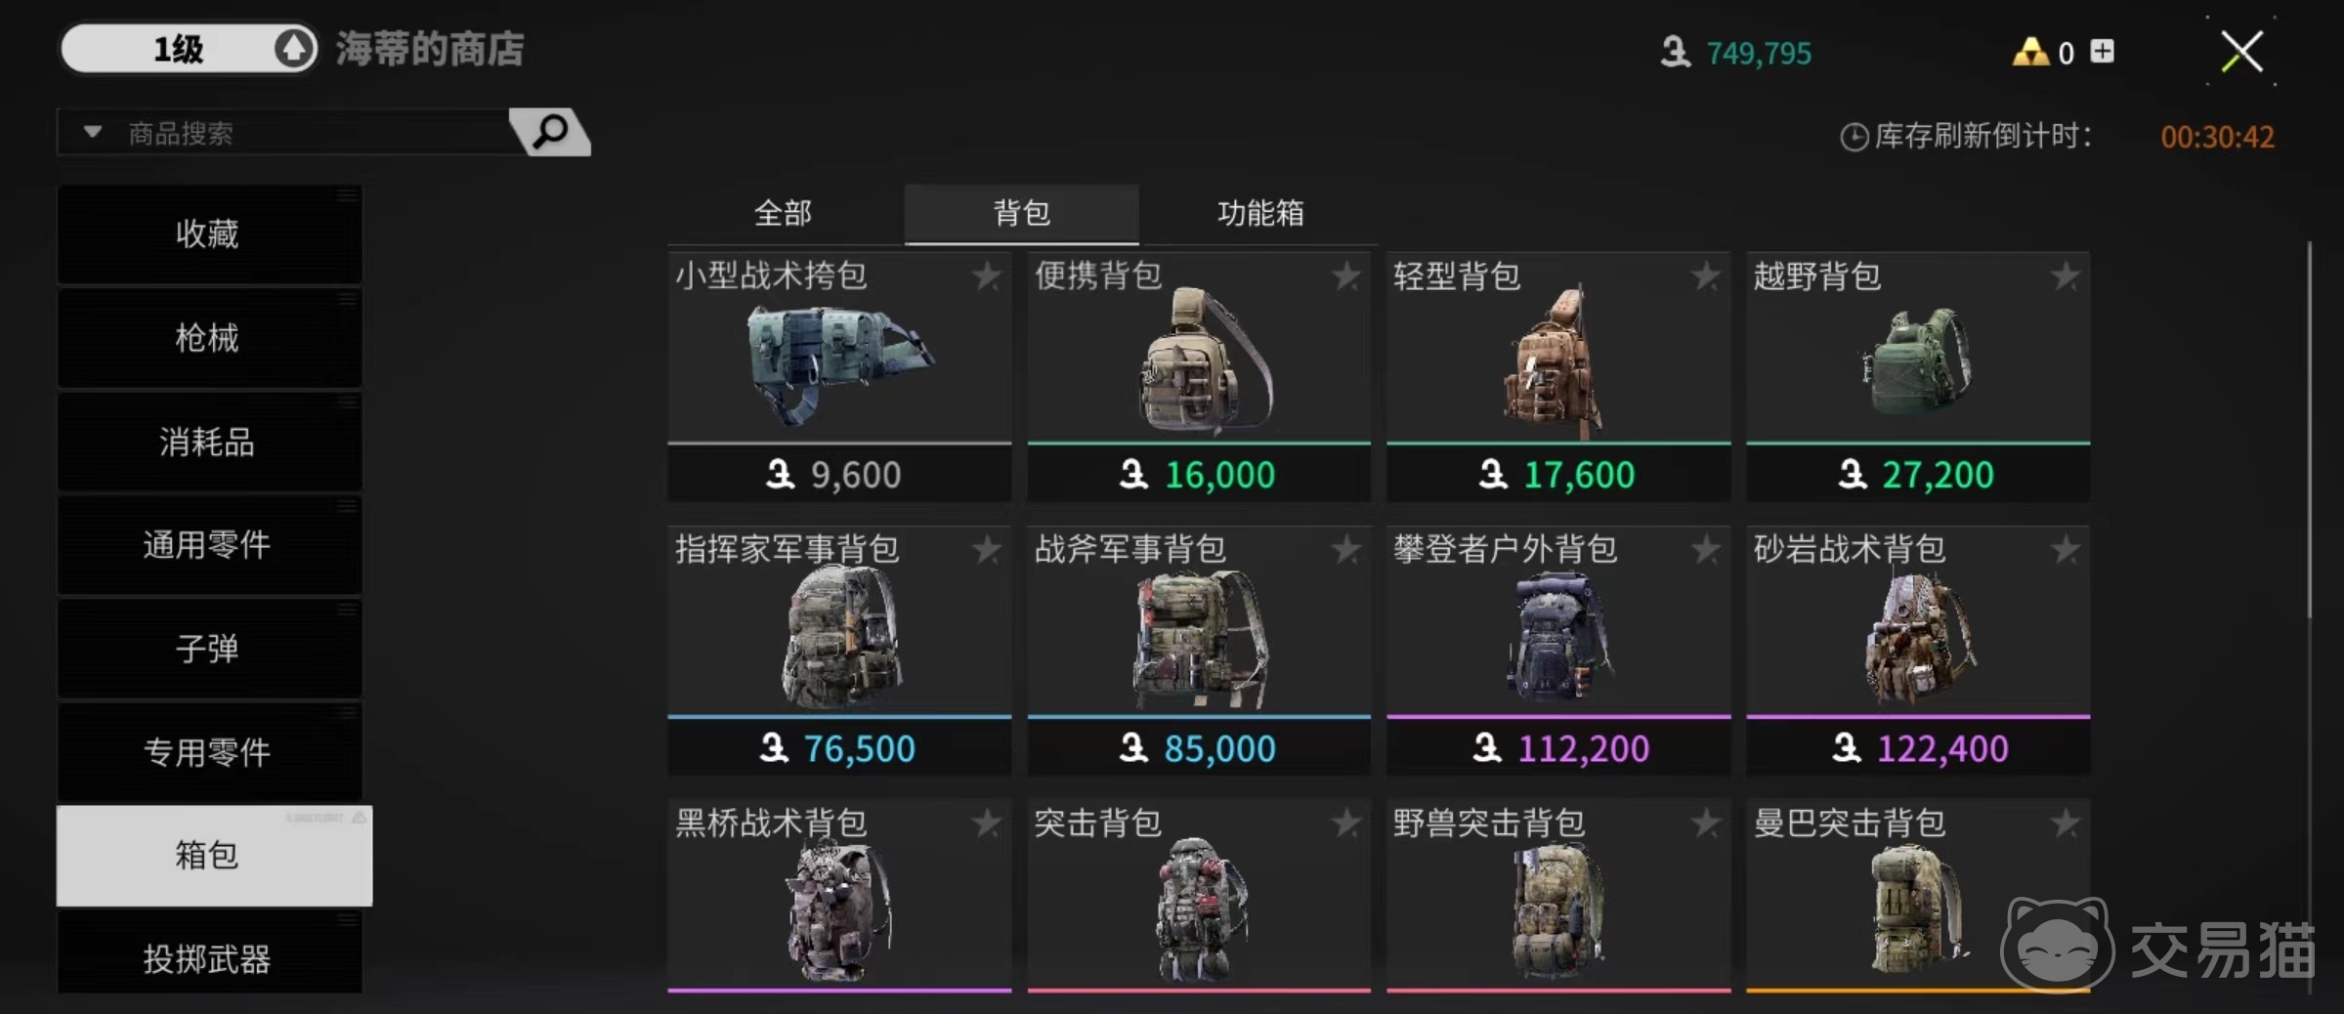Favorite the 小型战术挎包 with its star
The image size is (2344, 1014).
click(987, 276)
